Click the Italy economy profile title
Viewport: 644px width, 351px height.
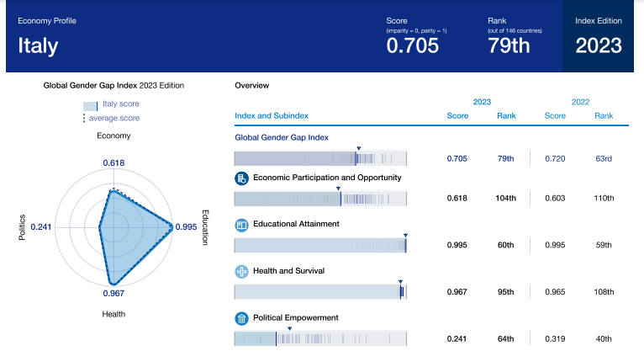(x=39, y=46)
